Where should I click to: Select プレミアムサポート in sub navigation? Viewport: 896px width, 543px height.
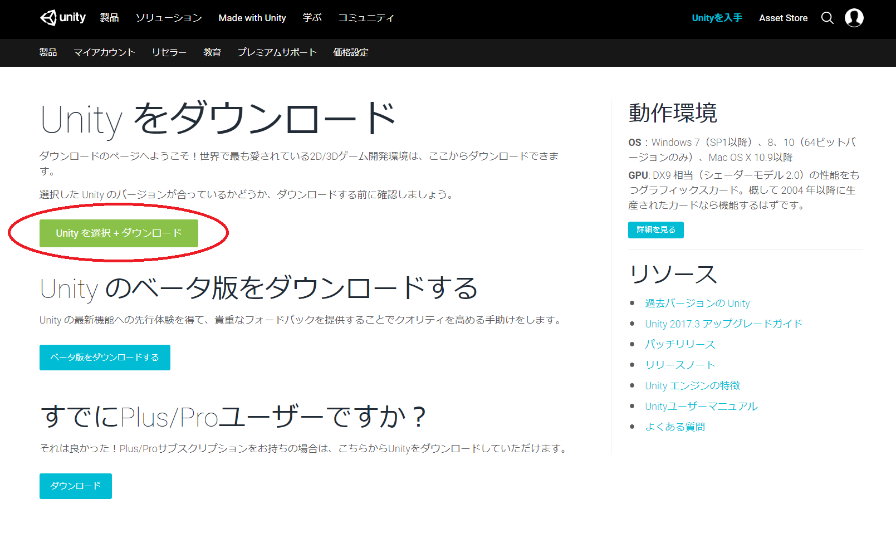pos(277,52)
